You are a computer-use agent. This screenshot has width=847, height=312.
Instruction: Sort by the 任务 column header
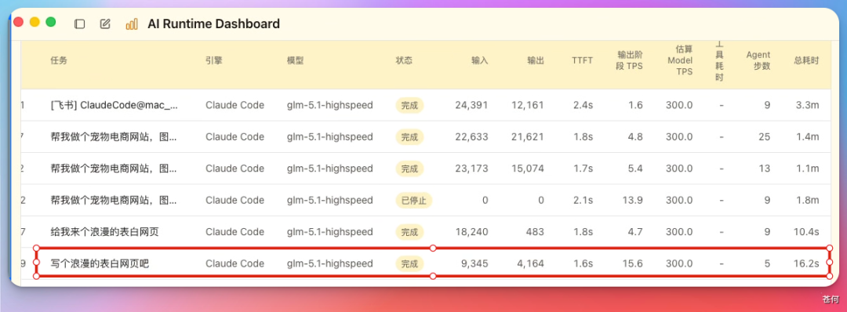[59, 60]
